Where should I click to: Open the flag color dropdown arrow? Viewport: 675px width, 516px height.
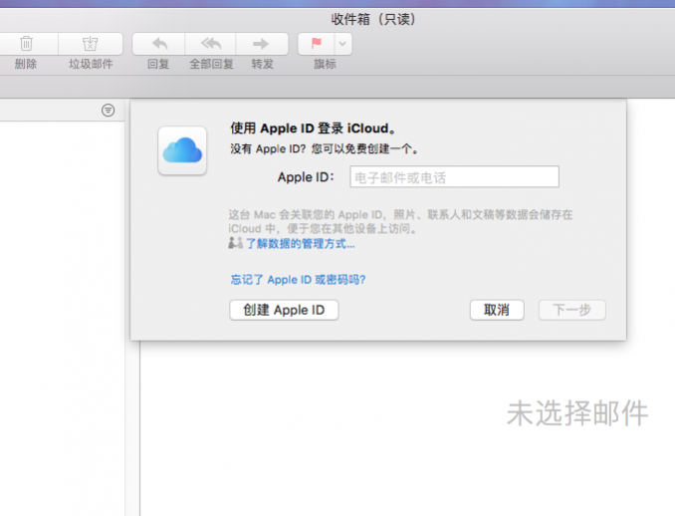342,44
